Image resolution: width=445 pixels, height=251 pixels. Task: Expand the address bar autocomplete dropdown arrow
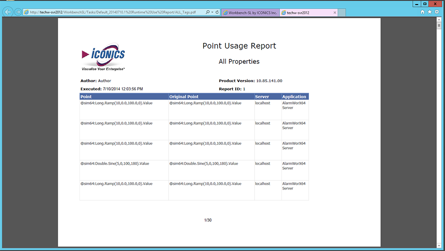(x=212, y=12)
